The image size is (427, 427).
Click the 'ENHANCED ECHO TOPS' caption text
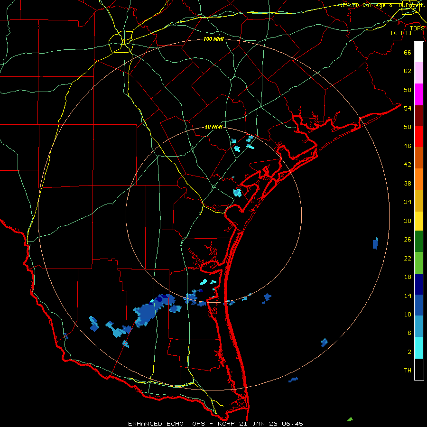click(167, 424)
